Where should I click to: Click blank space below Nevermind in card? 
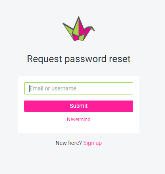[79, 128]
